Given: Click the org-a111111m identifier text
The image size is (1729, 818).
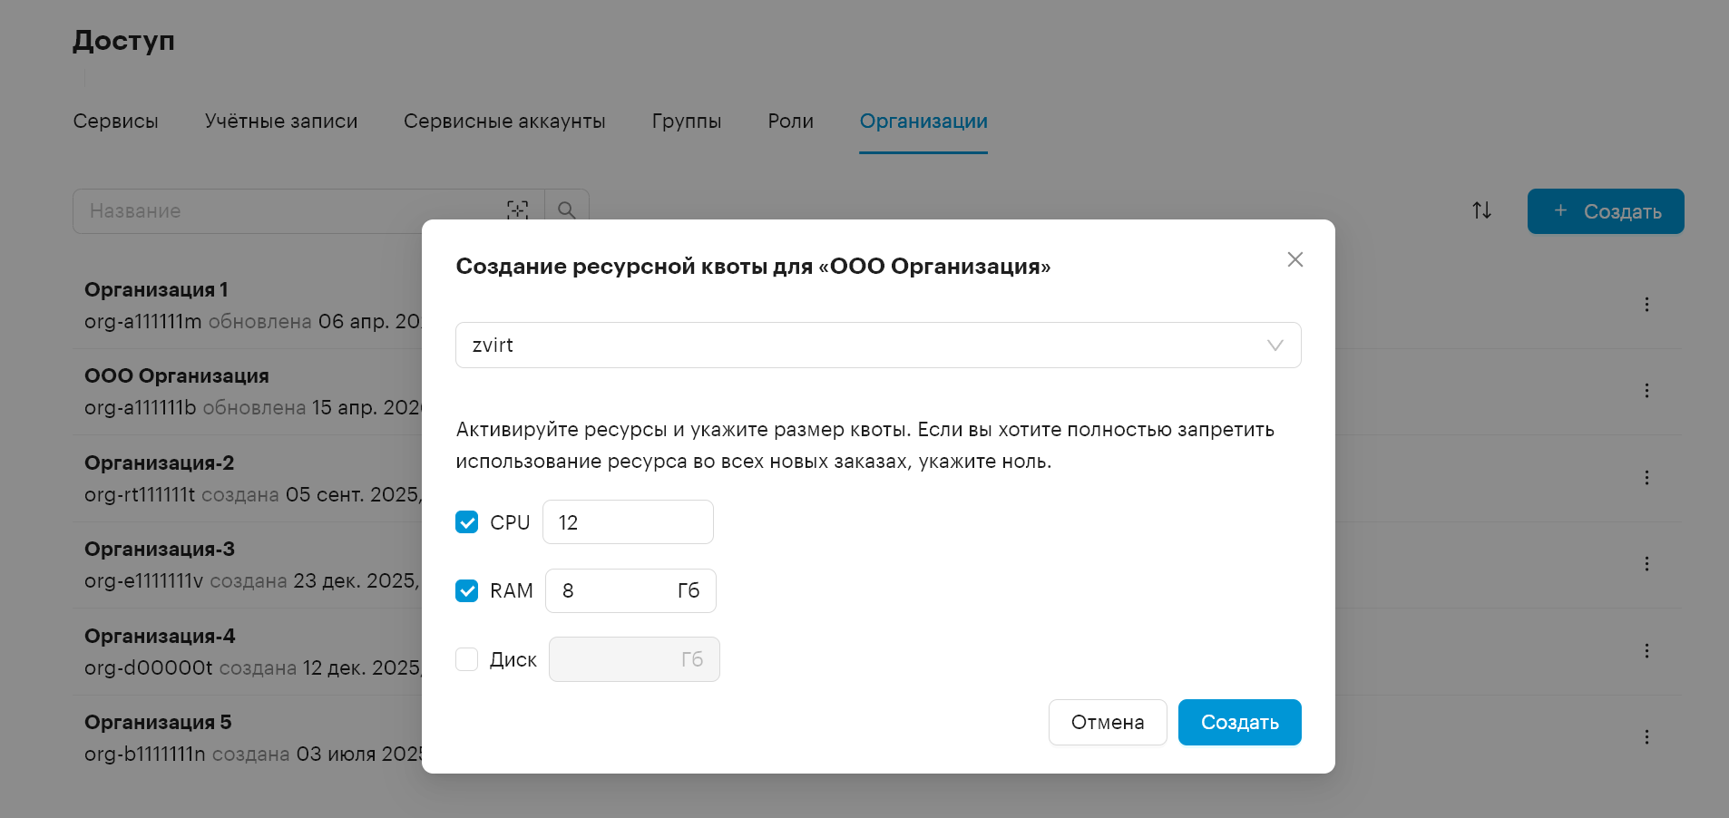Looking at the screenshot, I should coord(143,322).
